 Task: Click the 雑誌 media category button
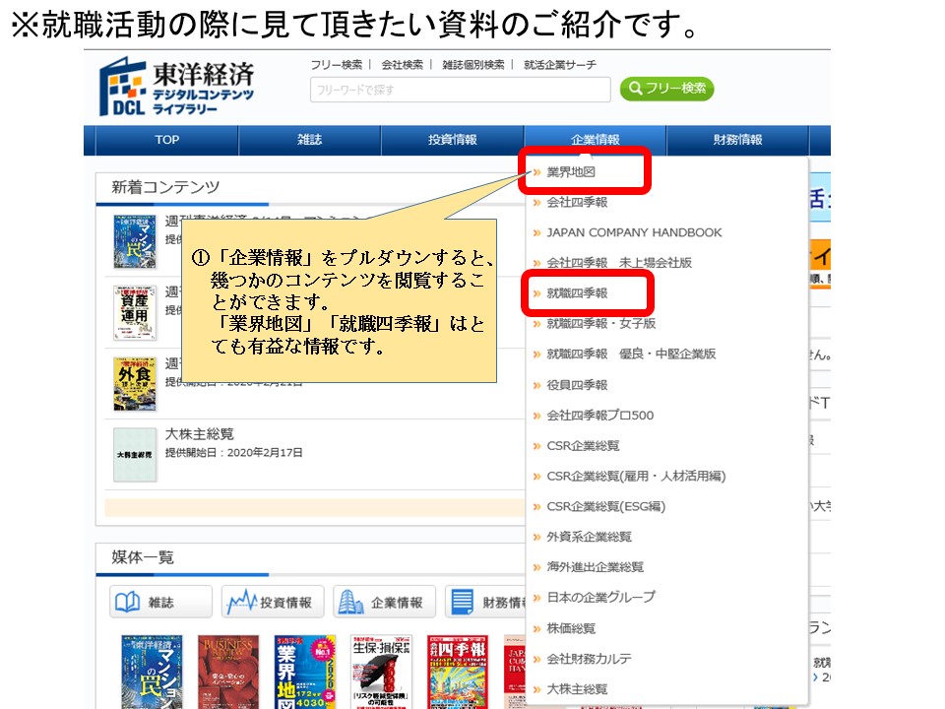click(x=160, y=602)
